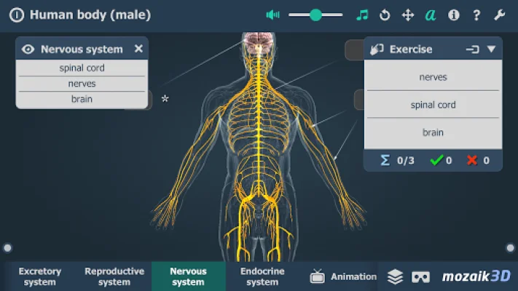The height and width of the screenshot is (291, 518).
Task: Open the info icon in the top bar
Action: coord(454,15)
